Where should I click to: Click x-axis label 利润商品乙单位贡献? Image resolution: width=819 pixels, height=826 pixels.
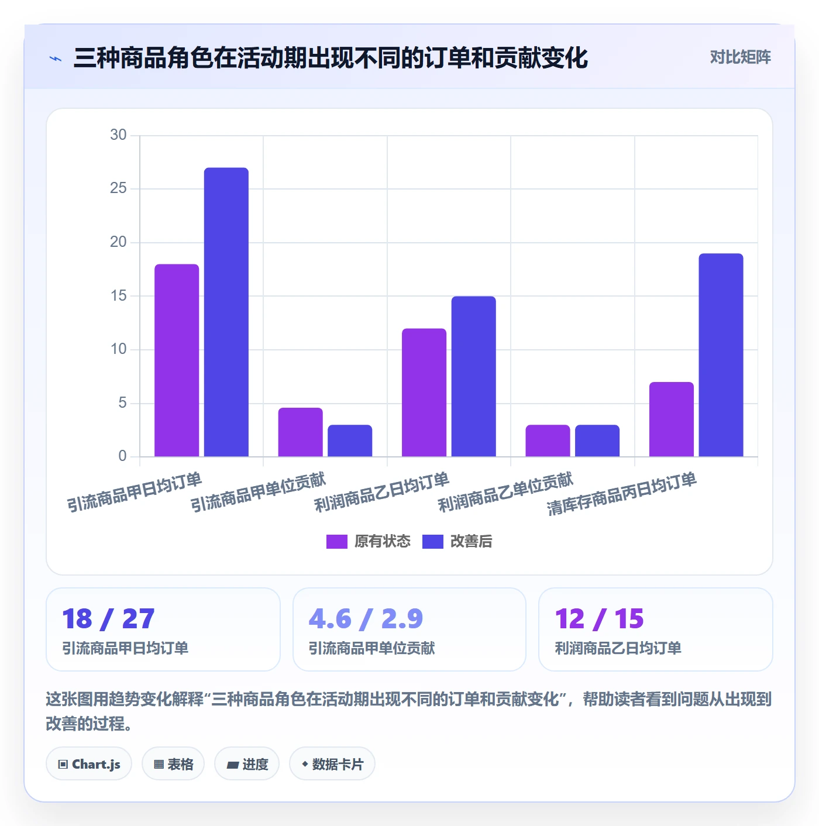[506, 492]
